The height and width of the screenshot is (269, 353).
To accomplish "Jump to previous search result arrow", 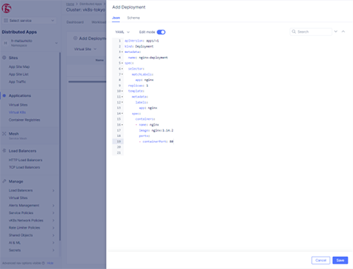I will 343,32.
